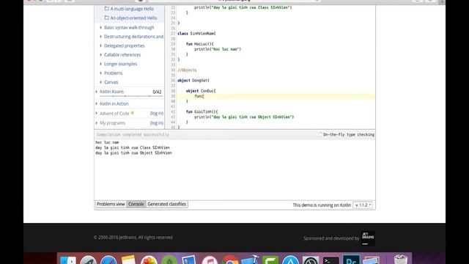Click folder icon beside A multi-language Hello

106,9
